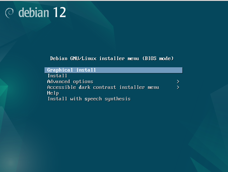The width and height of the screenshot is (228, 172).
Task: Expand the Advanced options chevron arrow
Action: point(178,82)
